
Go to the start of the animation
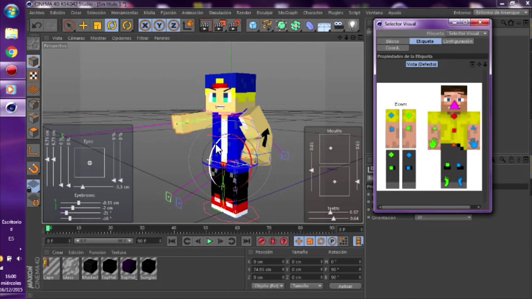172,241
